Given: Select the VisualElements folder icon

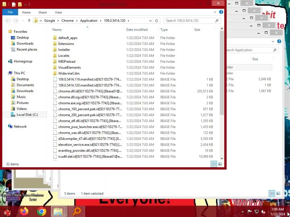Looking at the screenshot, I should pos(55,67).
